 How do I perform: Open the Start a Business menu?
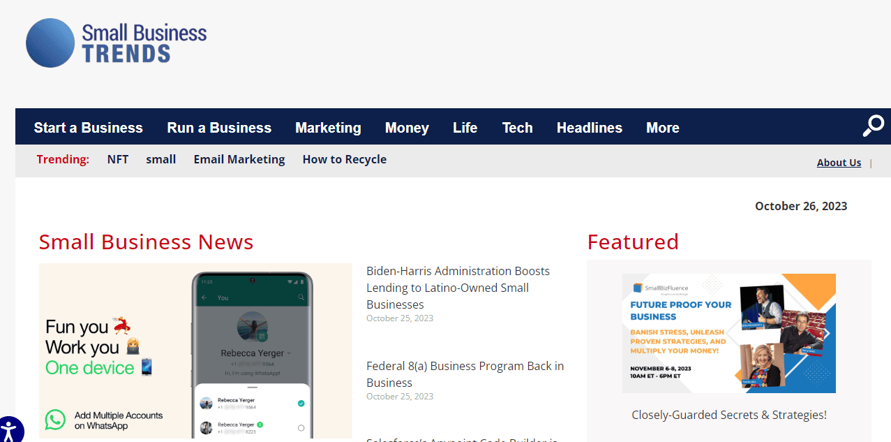(88, 128)
